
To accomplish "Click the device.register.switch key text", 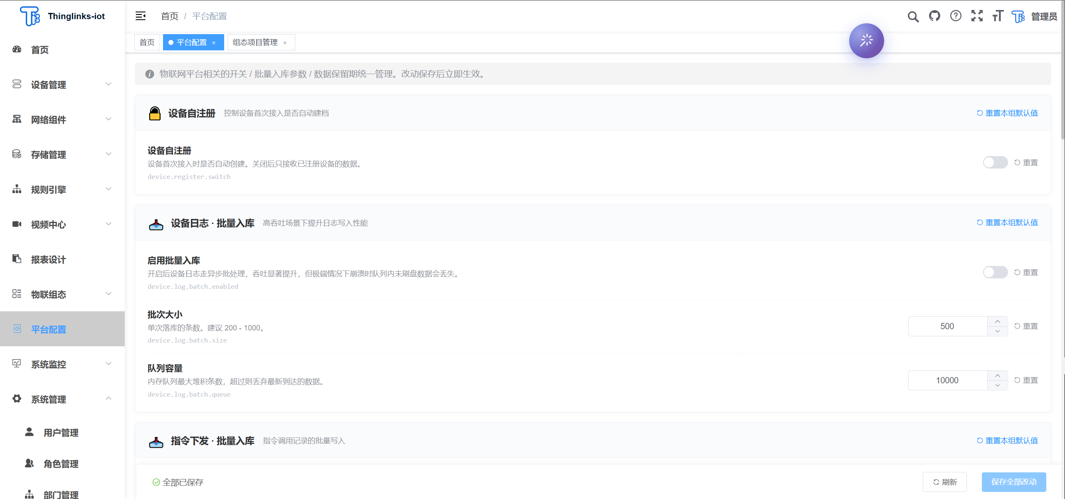I will tap(189, 177).
